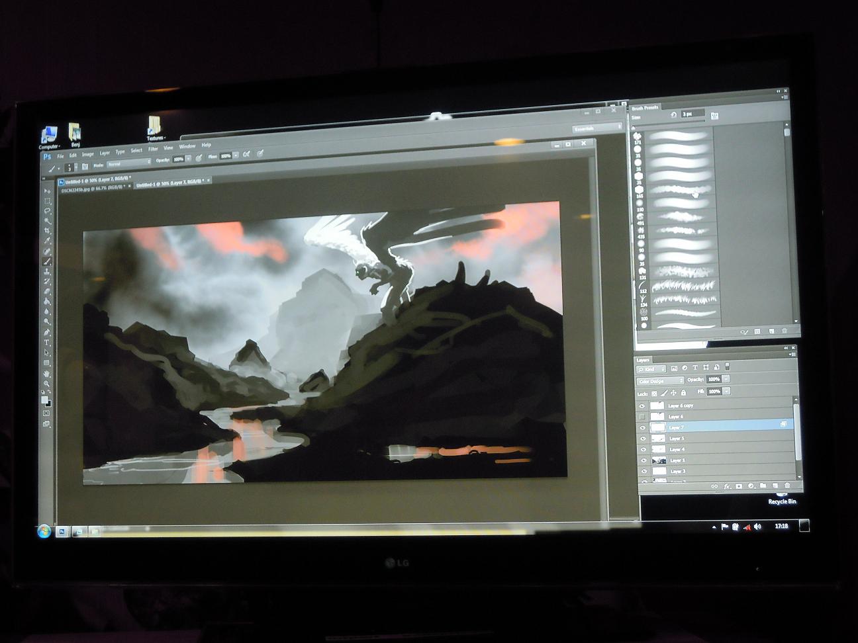This screenshot has height=643, width=858.
Task: Select the Lasso tool
Action: coord(47,210)
